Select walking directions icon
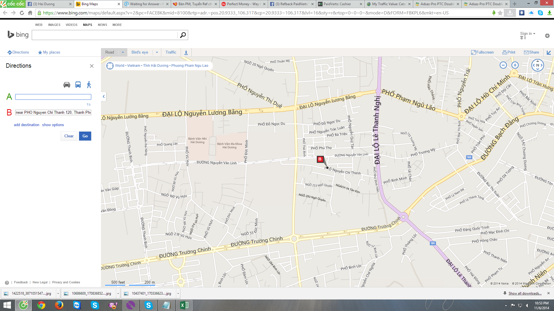The width and height of the screenshot is (554, 311). tap(89, 85)
